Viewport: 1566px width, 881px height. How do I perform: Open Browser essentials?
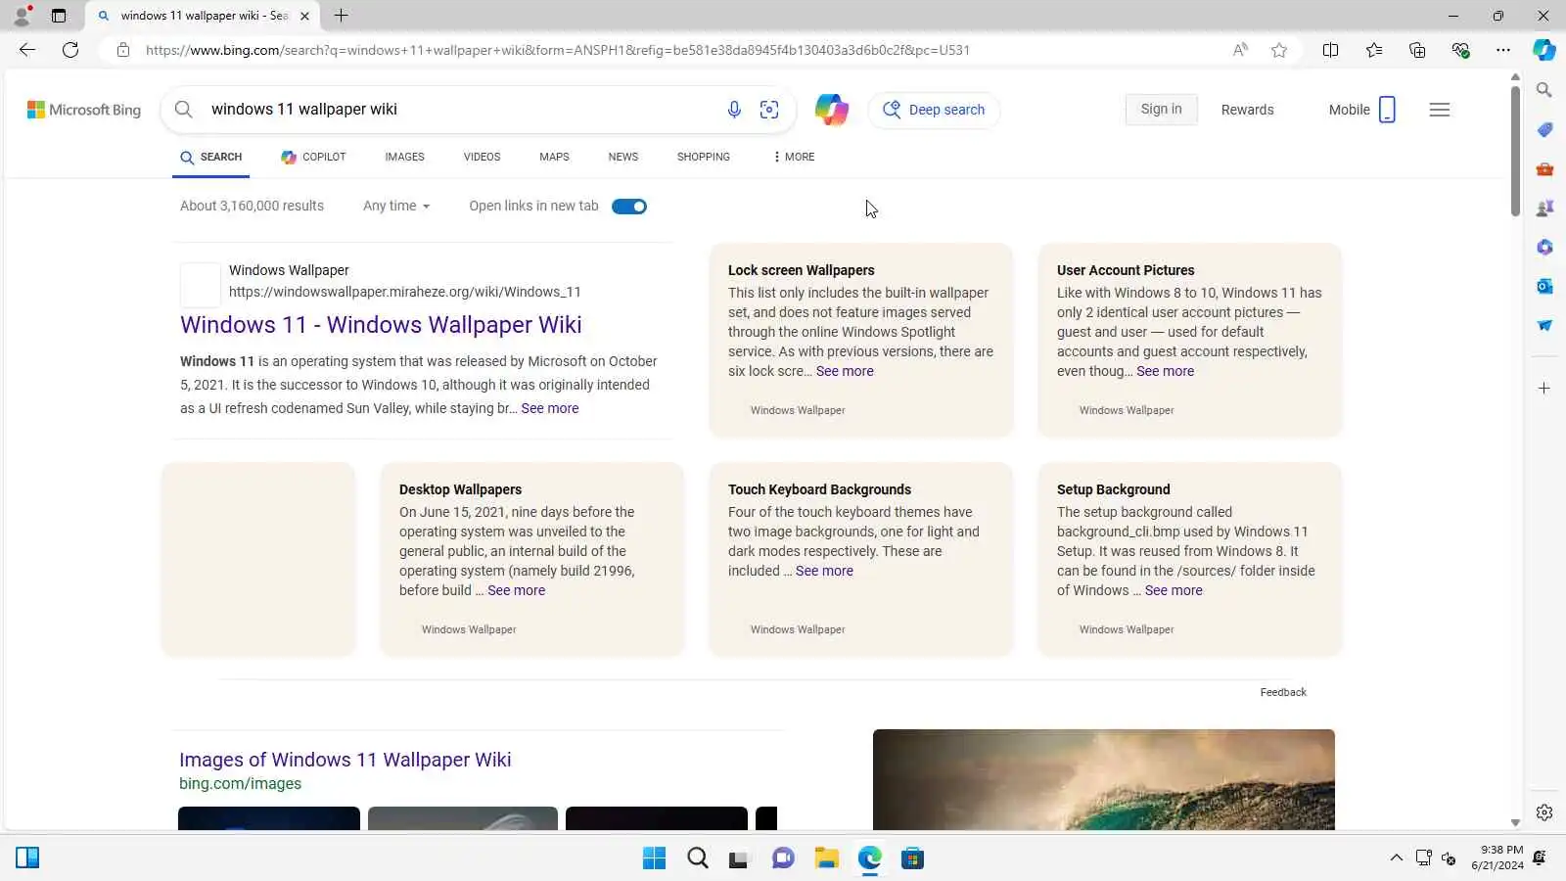pos(1460,50)
